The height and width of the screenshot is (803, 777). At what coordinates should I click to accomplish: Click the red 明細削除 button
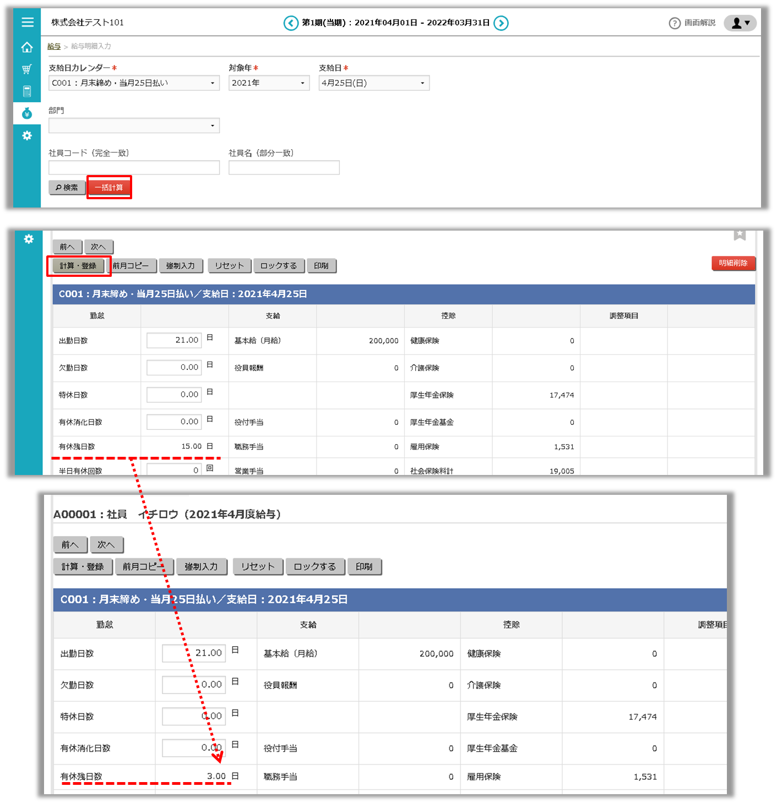tap(733, 263)
